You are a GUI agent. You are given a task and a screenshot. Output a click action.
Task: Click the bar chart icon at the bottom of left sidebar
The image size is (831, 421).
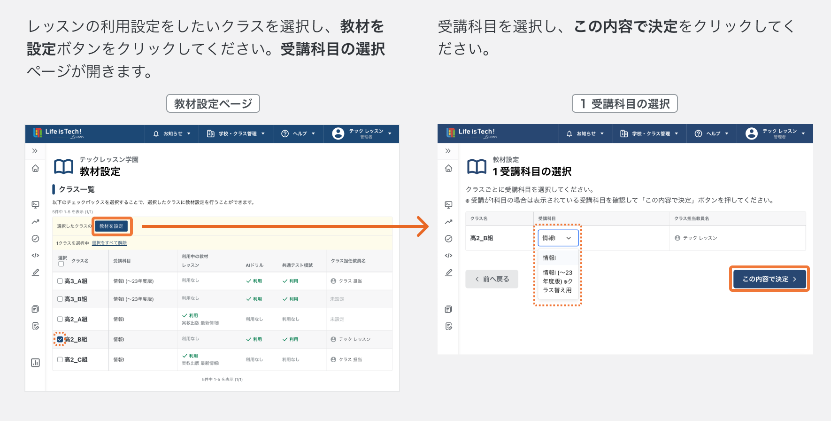[x=35, y=363]
